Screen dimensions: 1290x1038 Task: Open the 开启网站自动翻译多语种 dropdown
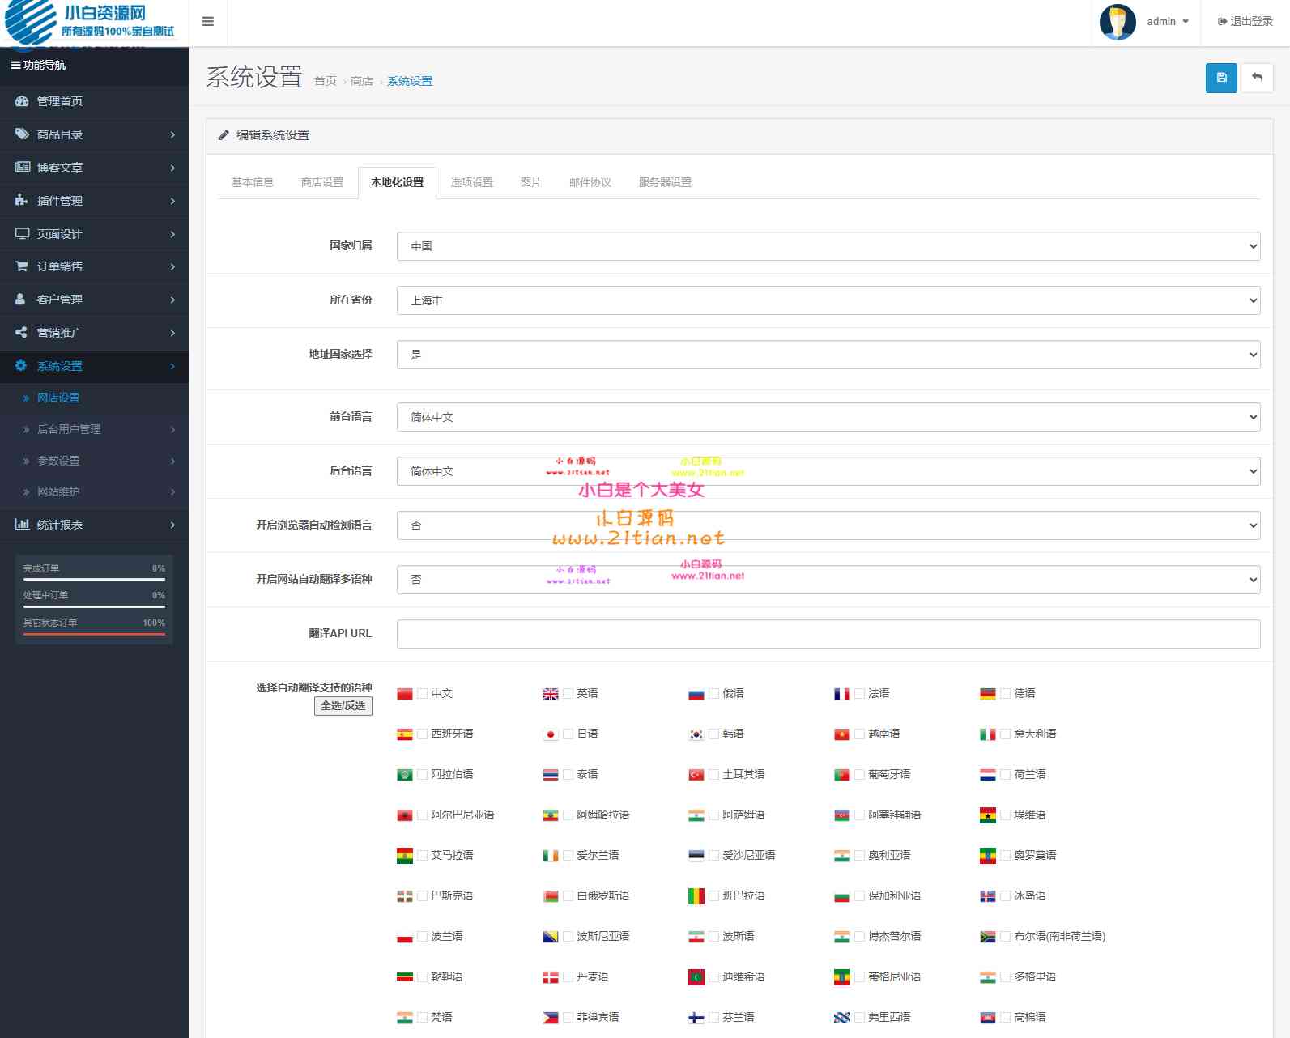pos(828,580)
